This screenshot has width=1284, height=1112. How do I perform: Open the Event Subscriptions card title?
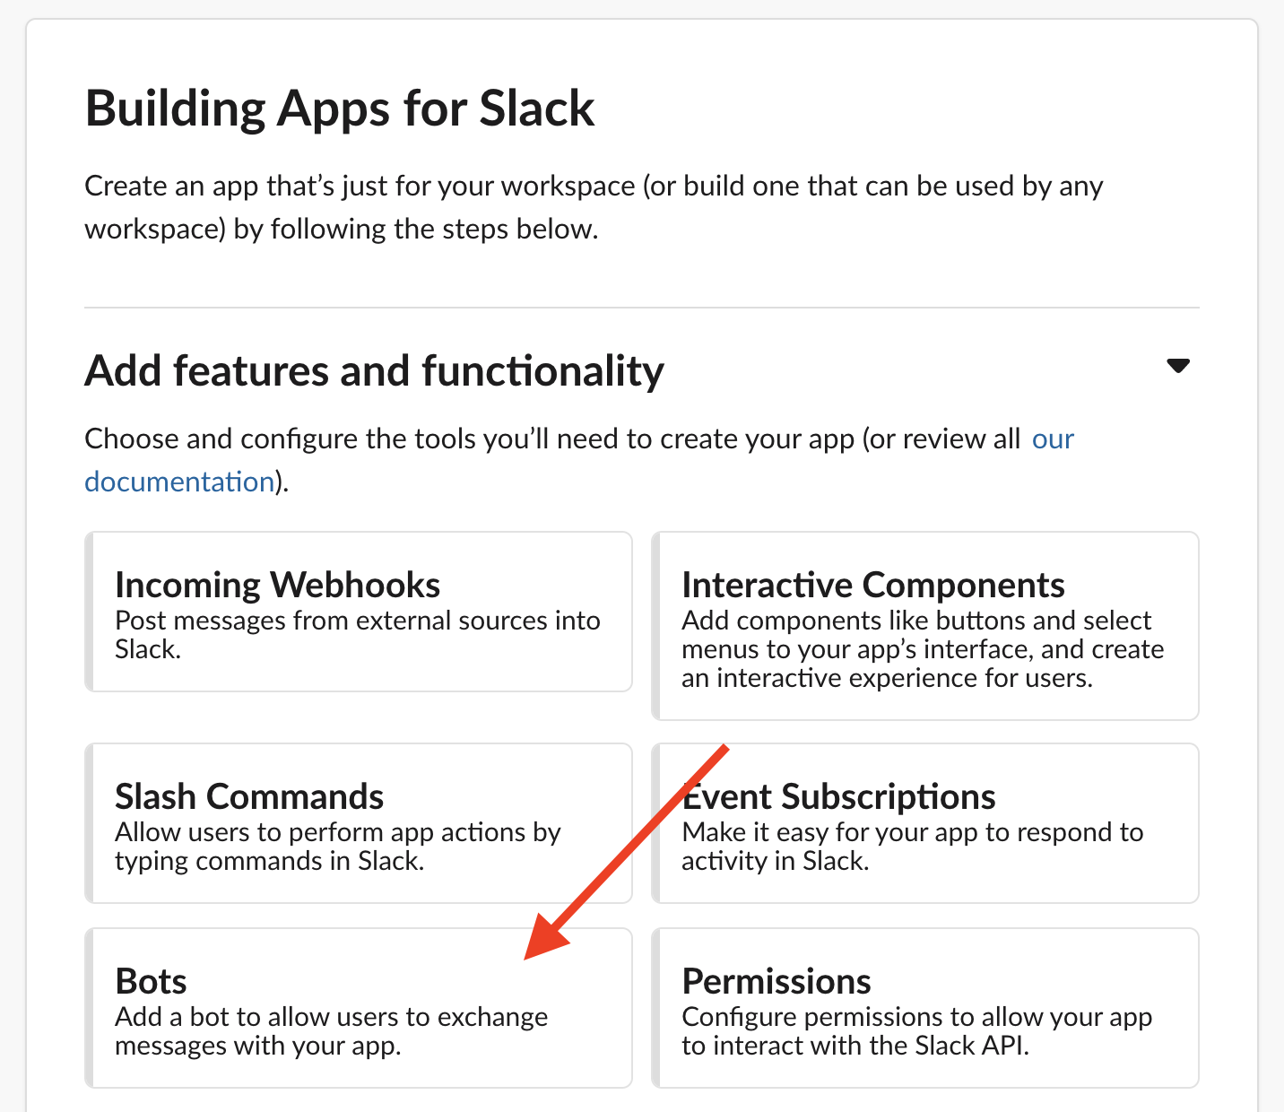coord(838,797)
